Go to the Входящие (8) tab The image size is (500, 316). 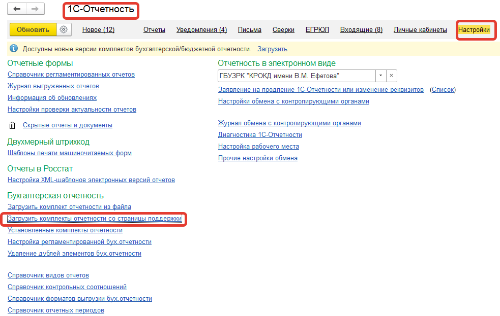coord(361,30)
